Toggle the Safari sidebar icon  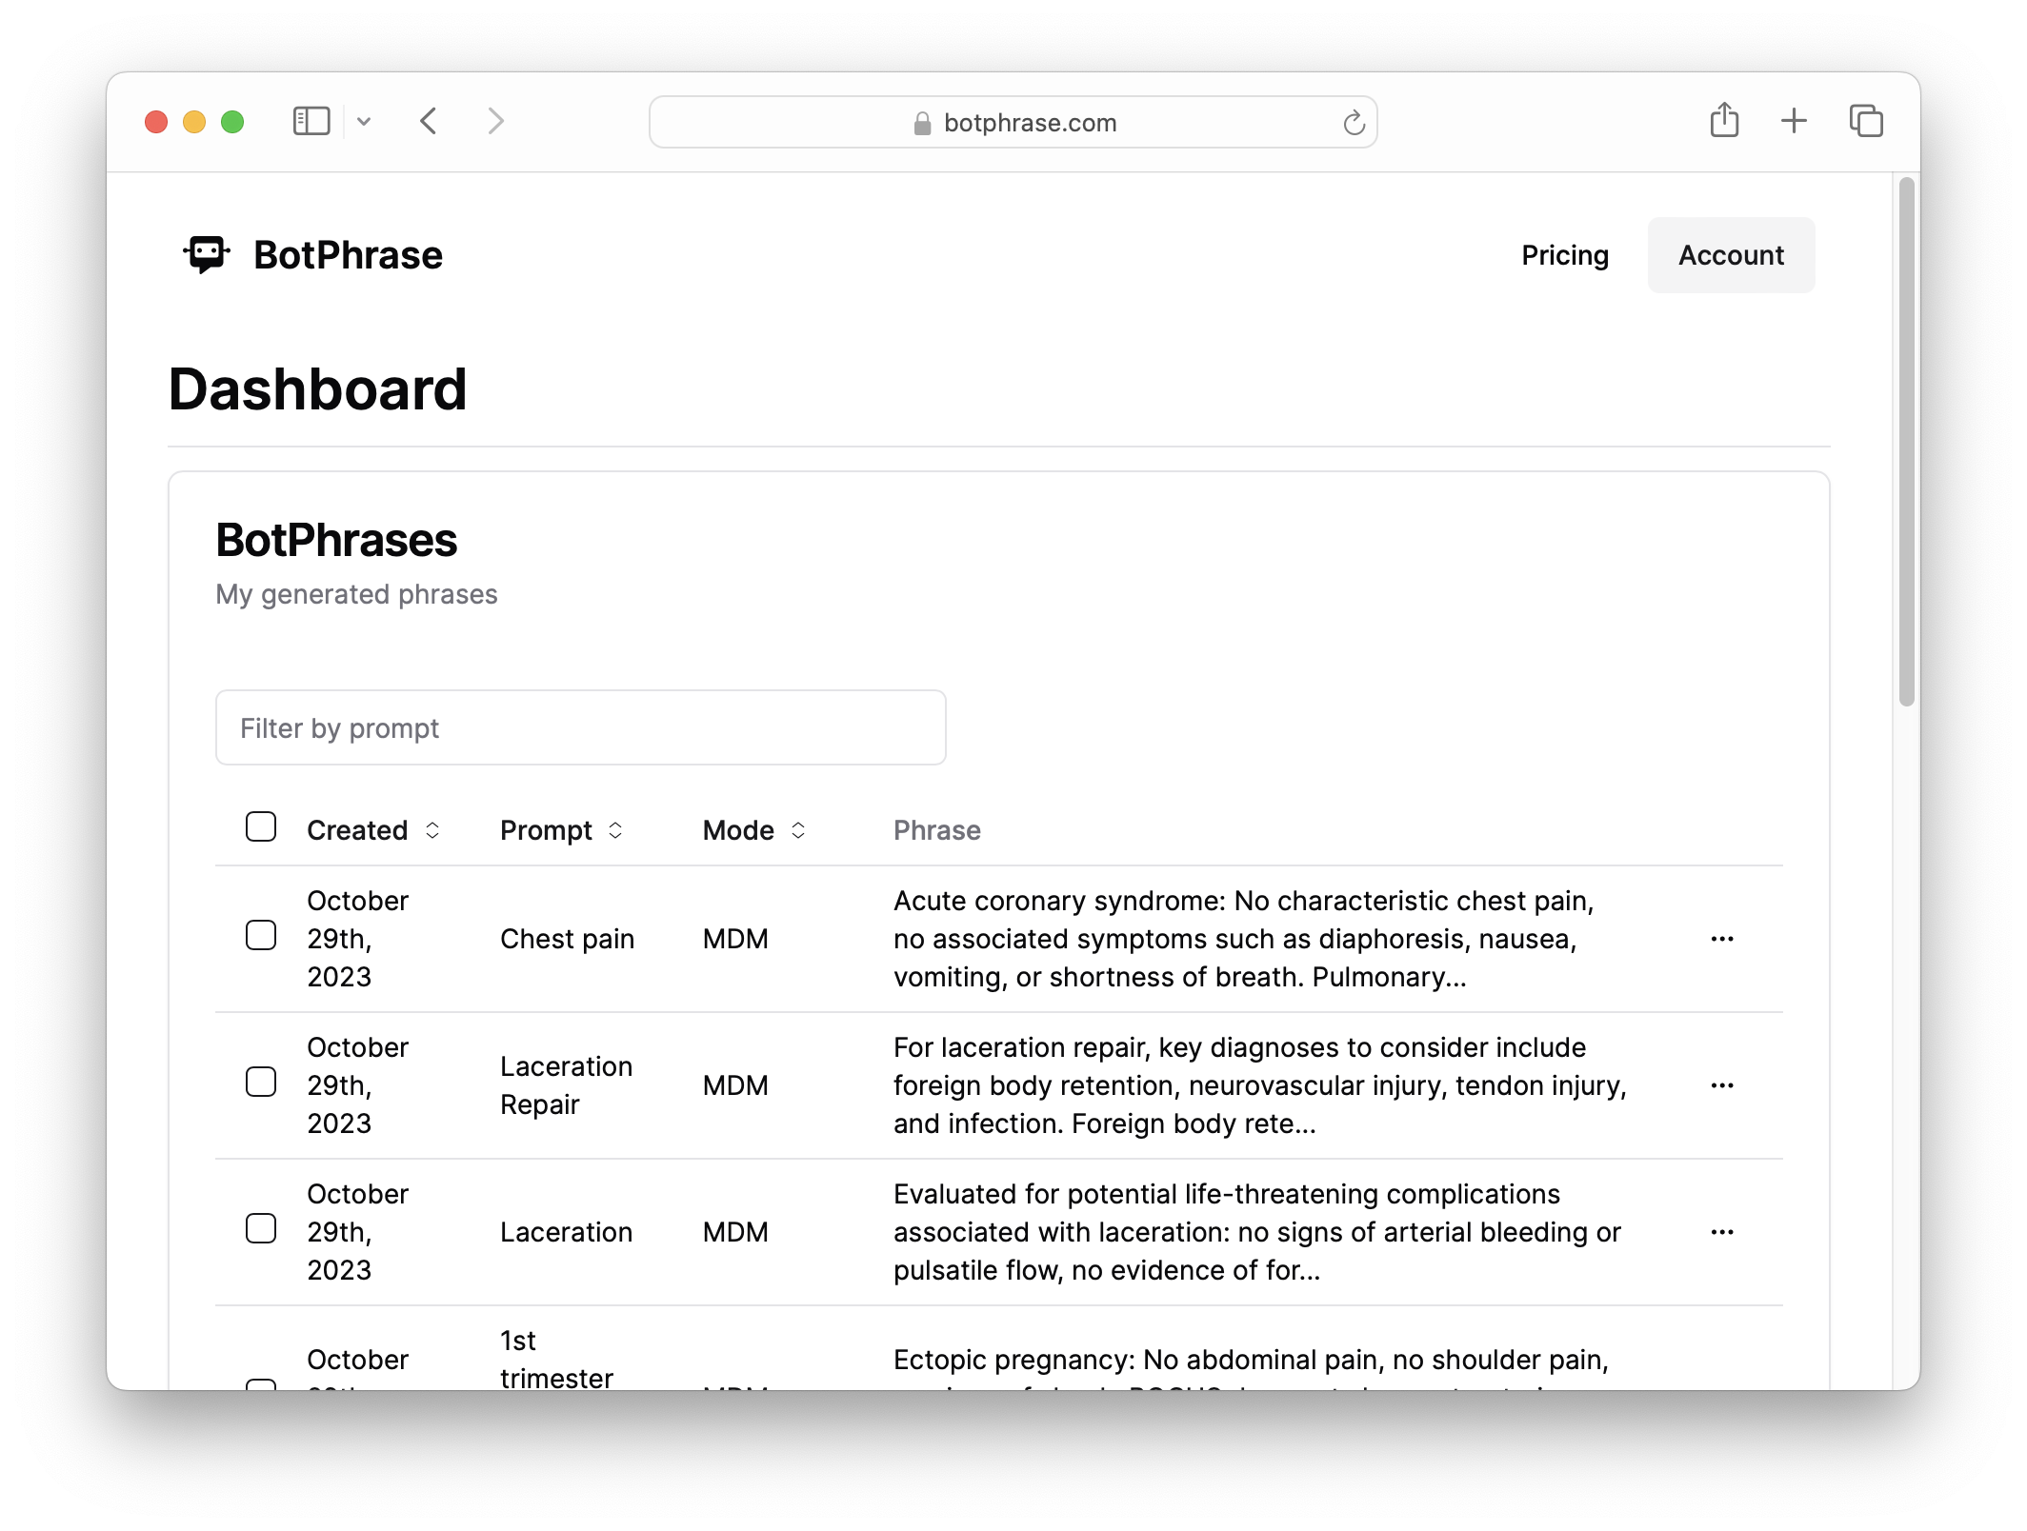tap(311, 121)
